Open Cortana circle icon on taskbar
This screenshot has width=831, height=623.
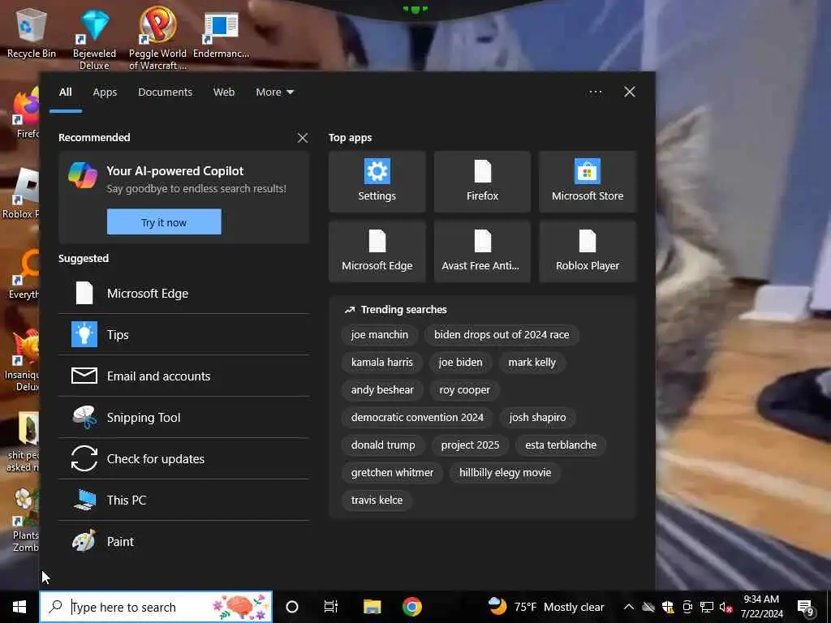[x=292, y=607]
